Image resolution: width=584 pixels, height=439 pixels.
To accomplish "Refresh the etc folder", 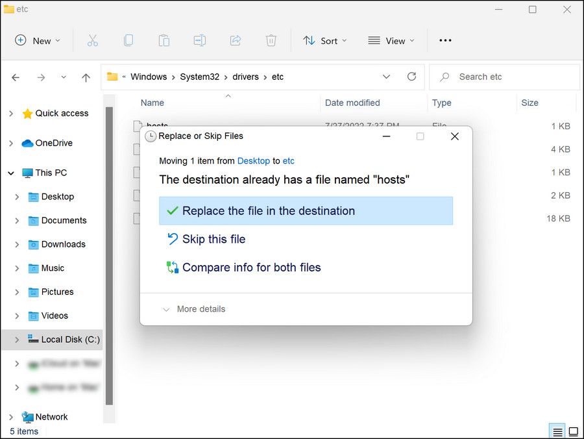I will (x=411, y=77).
